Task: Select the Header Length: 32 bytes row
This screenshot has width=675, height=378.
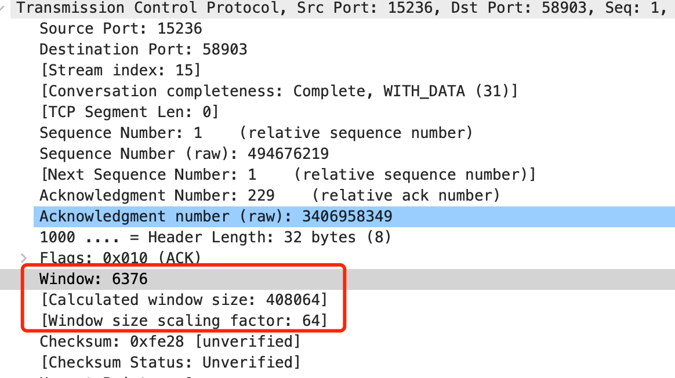Action: [215, 237]
